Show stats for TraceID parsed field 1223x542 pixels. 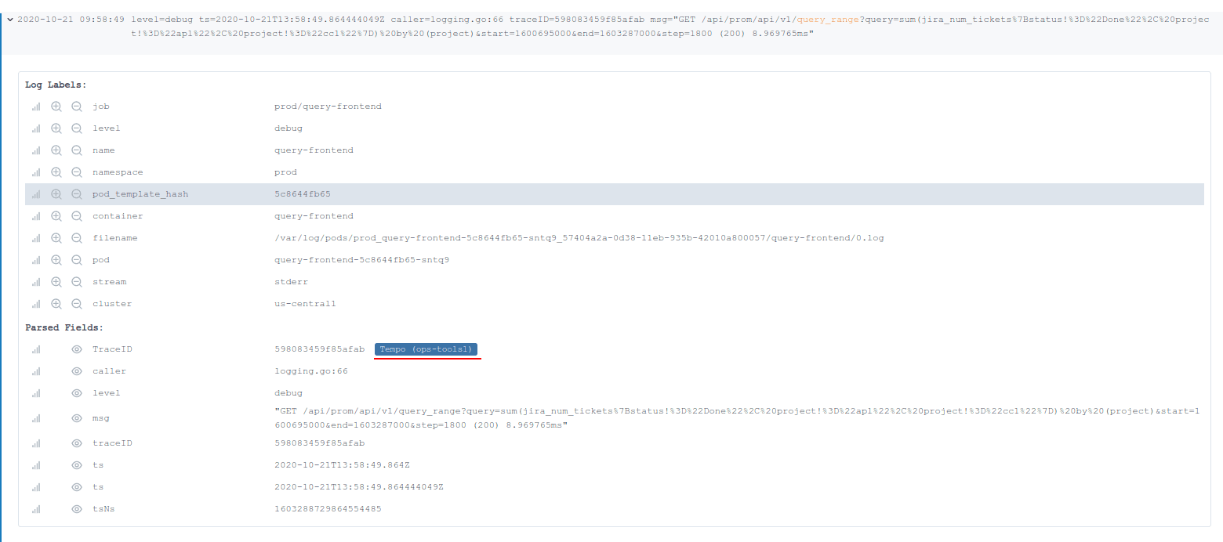[36, 349]
